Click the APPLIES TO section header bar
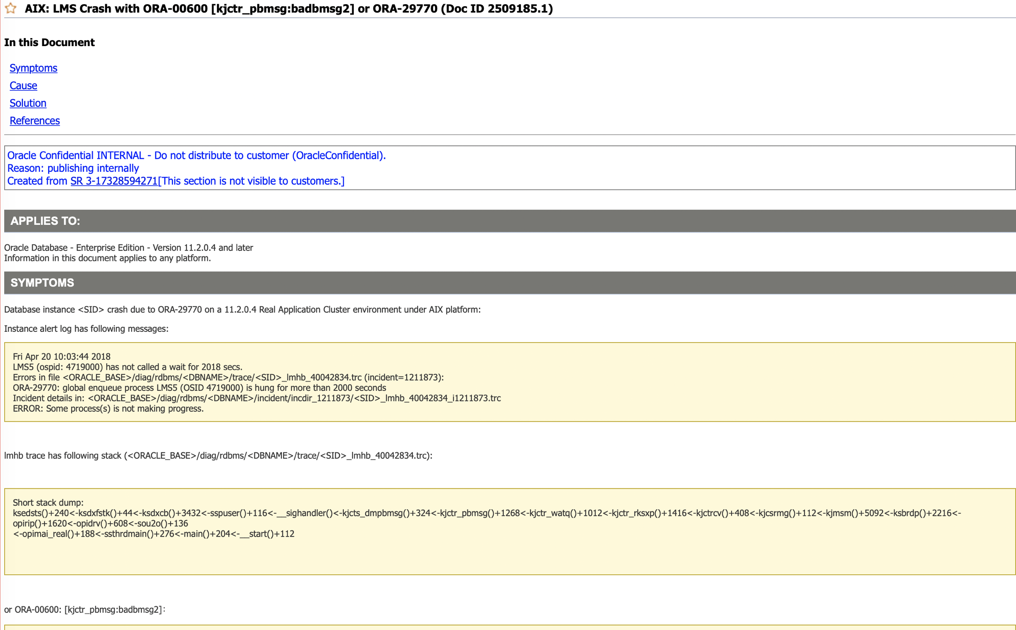 [x=510, y=221]
